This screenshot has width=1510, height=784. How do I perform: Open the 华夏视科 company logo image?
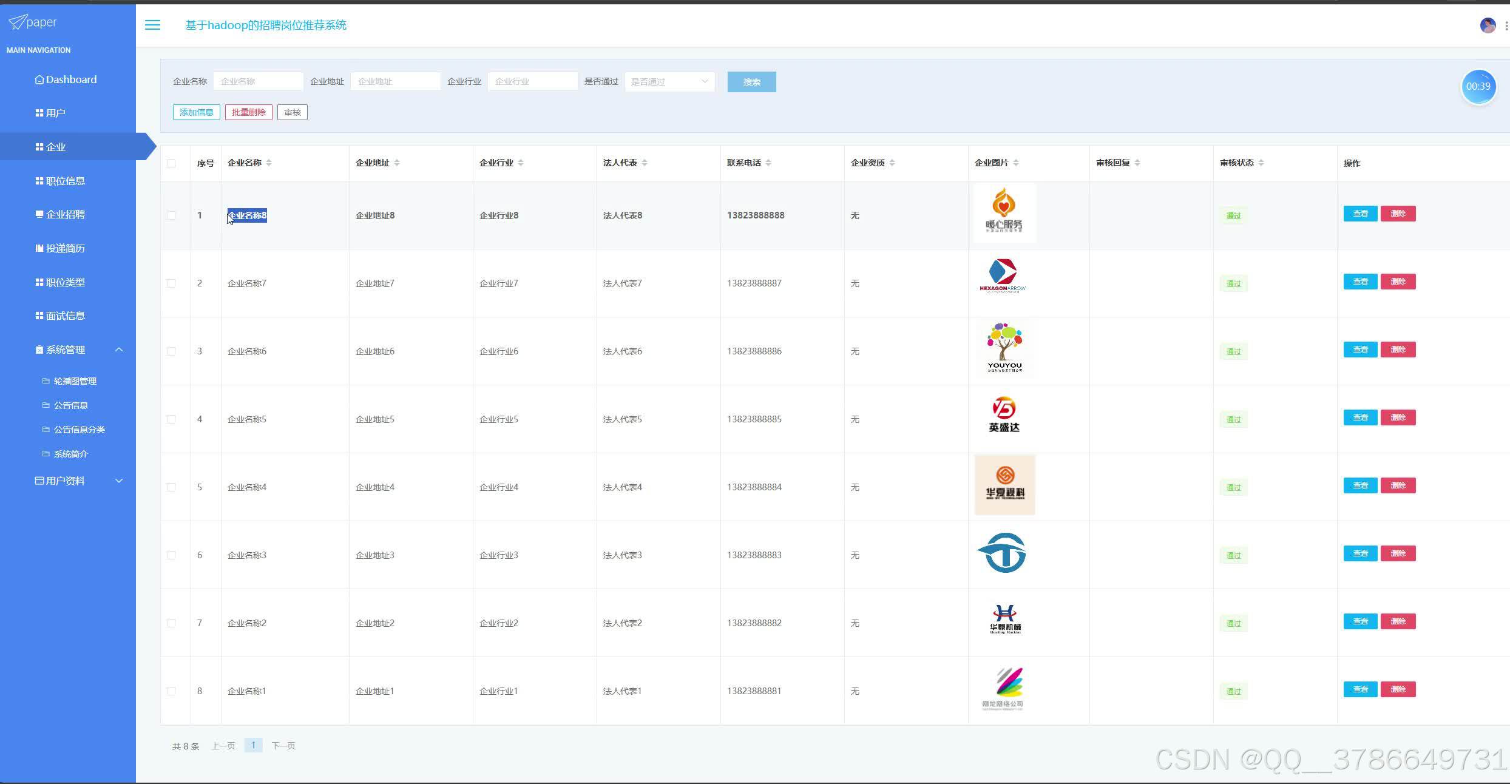[x=1004, y=485]
